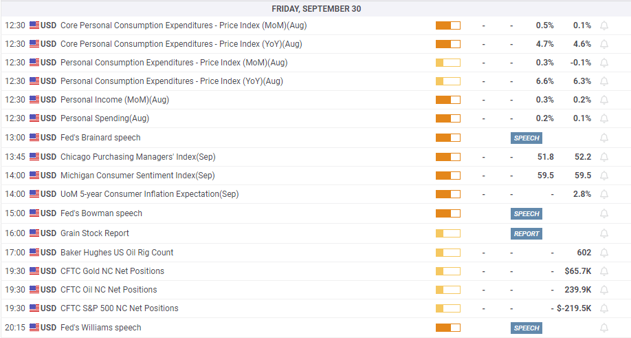Click the bell for Grain Stock Report
The image size is (631, 338).
(x=604, y=233)
